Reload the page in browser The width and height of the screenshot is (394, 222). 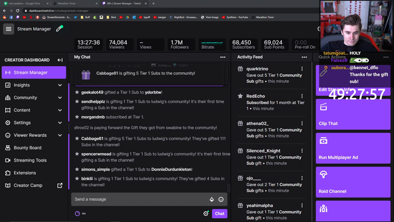[17, 10]
